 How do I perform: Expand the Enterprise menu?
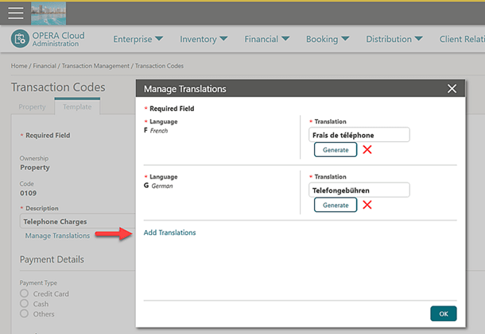138,39
